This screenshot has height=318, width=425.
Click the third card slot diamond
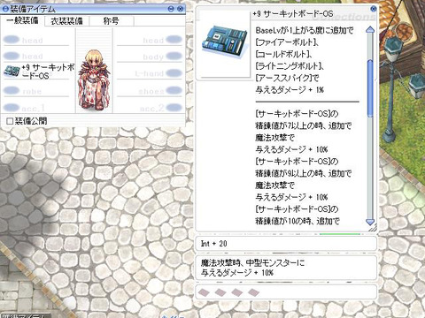(237, 292)
